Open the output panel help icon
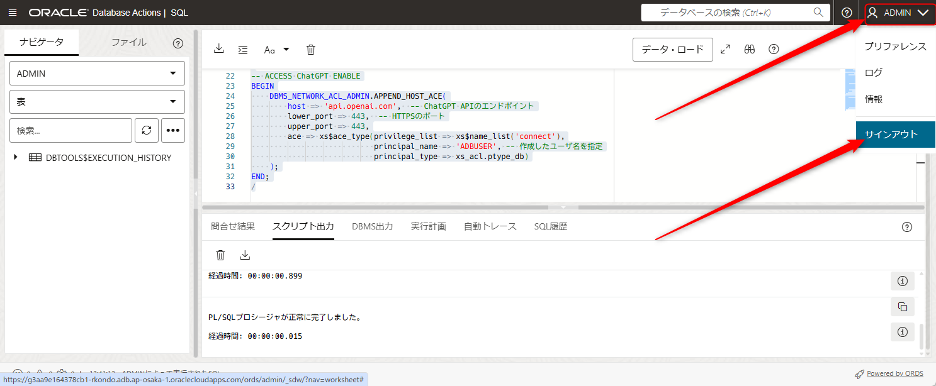 [x=907, y=227]
